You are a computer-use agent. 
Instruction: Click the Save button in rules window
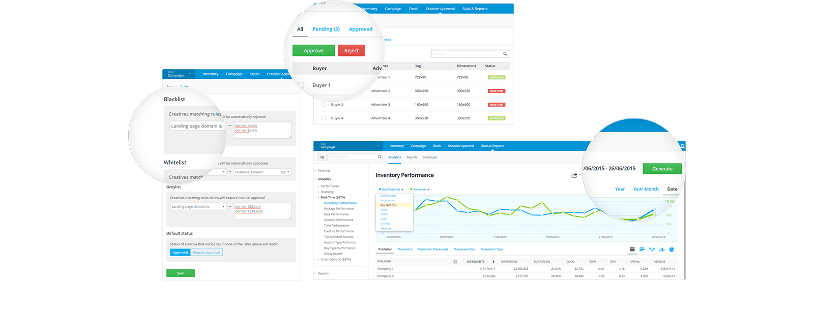click(181, 273)
